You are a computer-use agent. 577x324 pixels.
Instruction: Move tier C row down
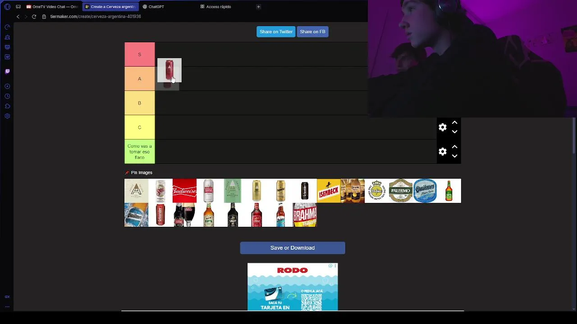point(454,132)
